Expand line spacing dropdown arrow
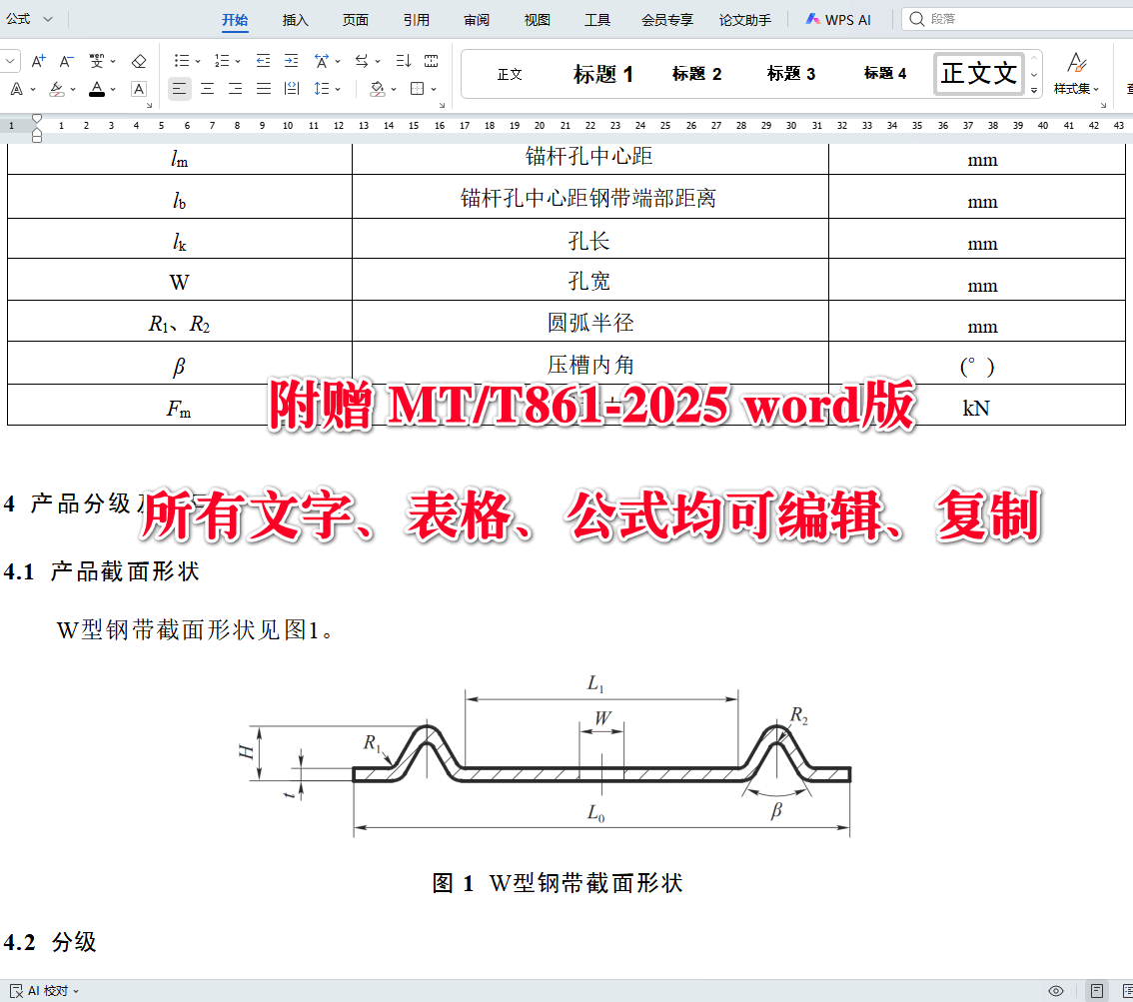 (x=338, y=90)
